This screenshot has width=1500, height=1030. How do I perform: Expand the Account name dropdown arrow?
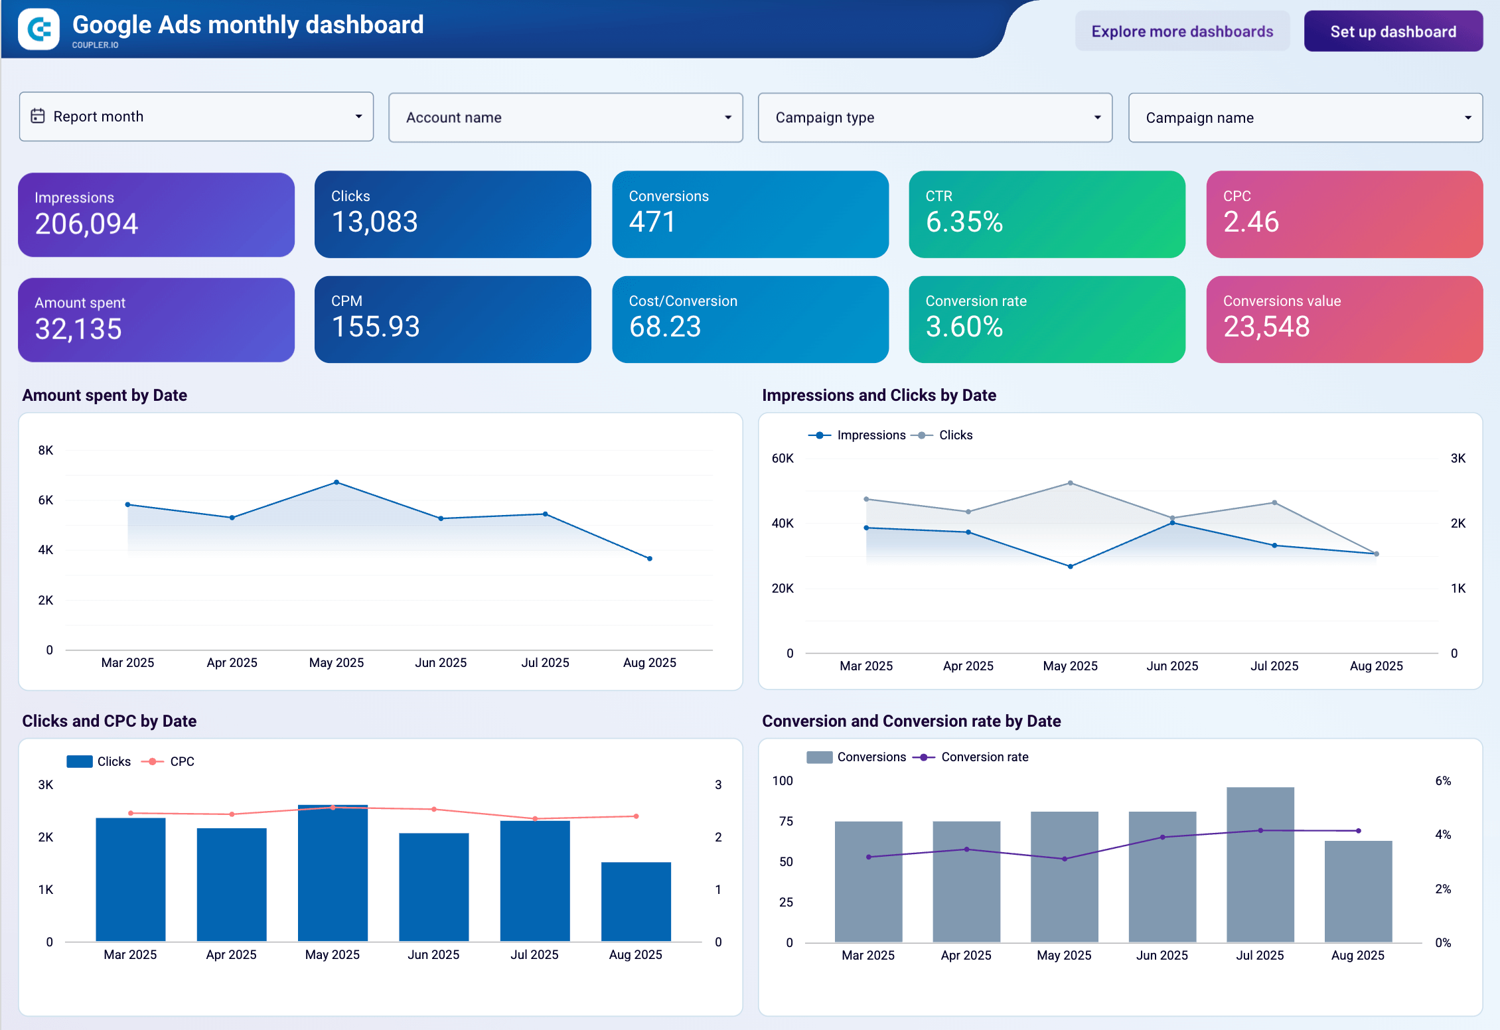727,117
